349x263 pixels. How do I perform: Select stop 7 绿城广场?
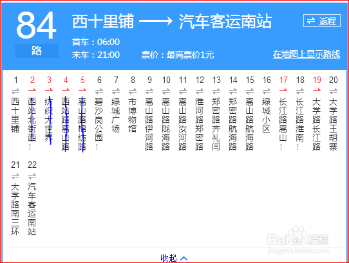pos(116,115)
